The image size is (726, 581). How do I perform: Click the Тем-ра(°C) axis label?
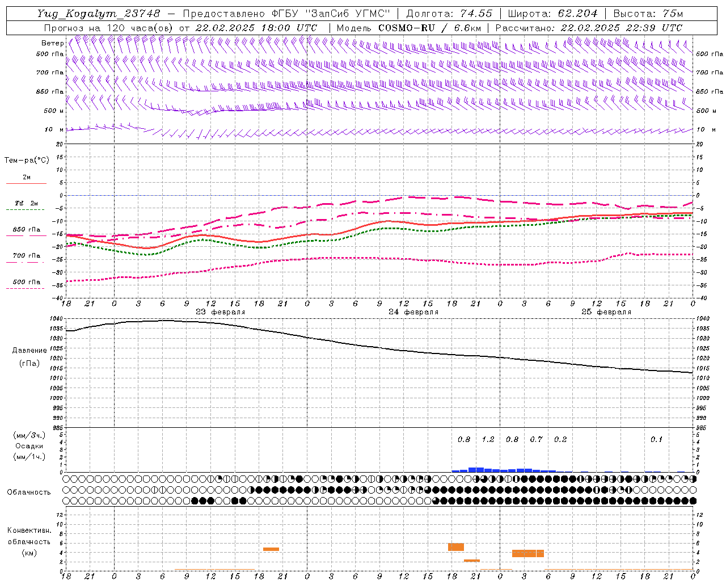[27, 161]
